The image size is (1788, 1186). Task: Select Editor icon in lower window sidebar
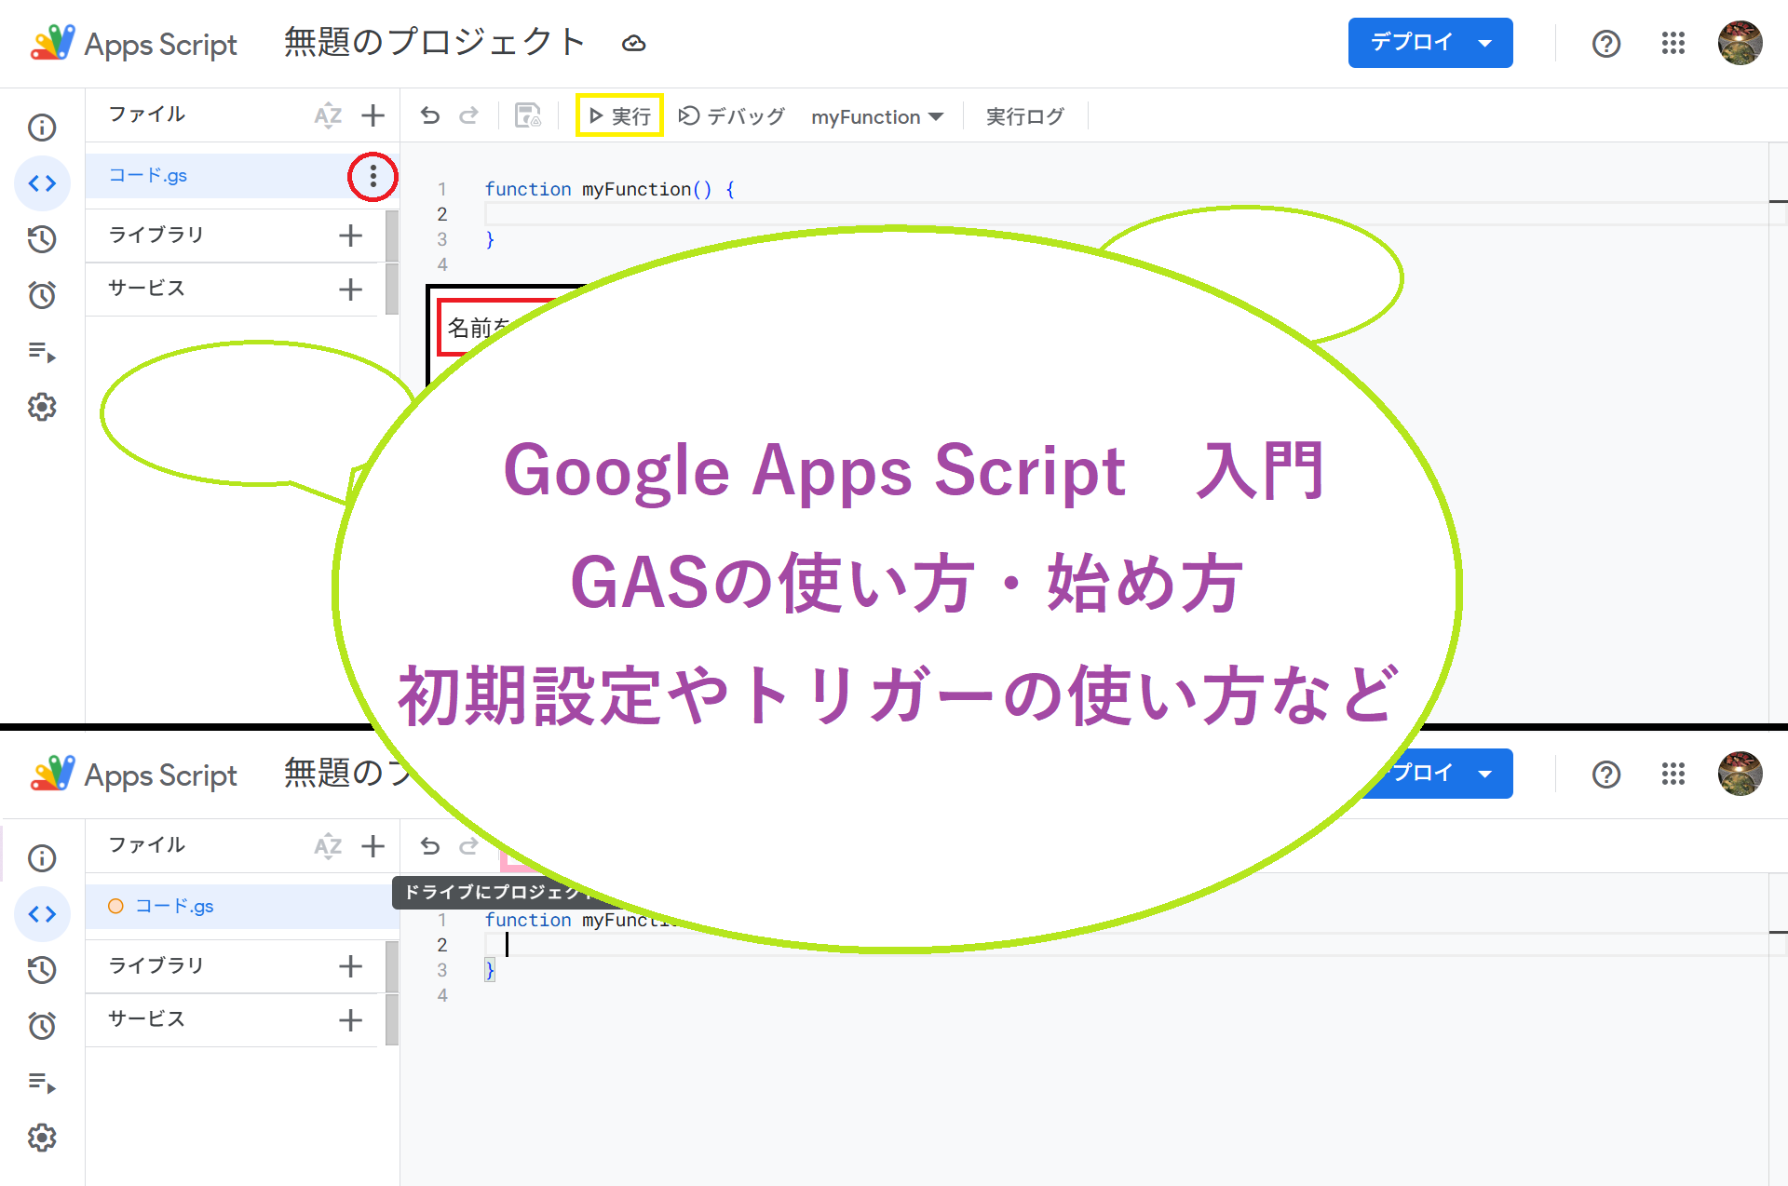(x=42, y=914)
